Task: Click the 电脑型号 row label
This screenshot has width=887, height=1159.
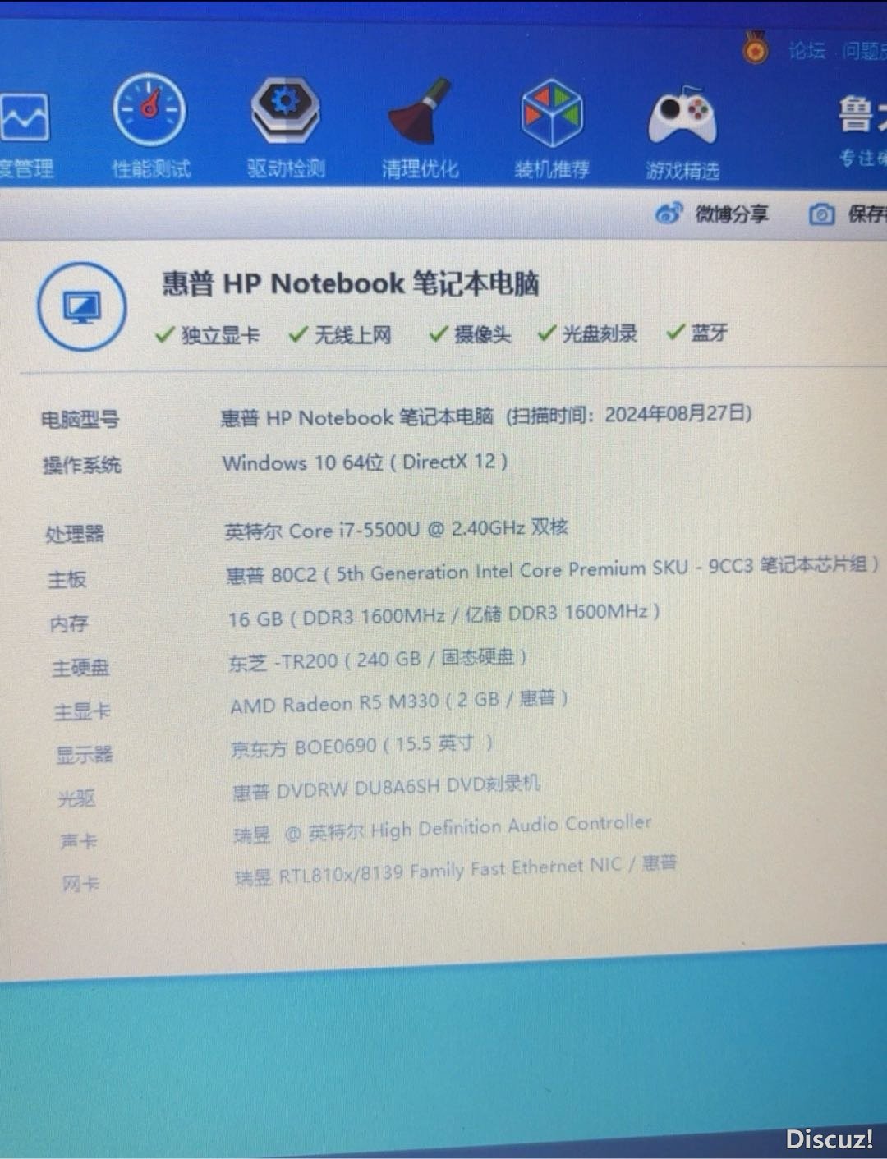Action: [x=80, y=420]
